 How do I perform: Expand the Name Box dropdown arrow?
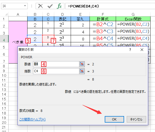(x=25, y=6)
